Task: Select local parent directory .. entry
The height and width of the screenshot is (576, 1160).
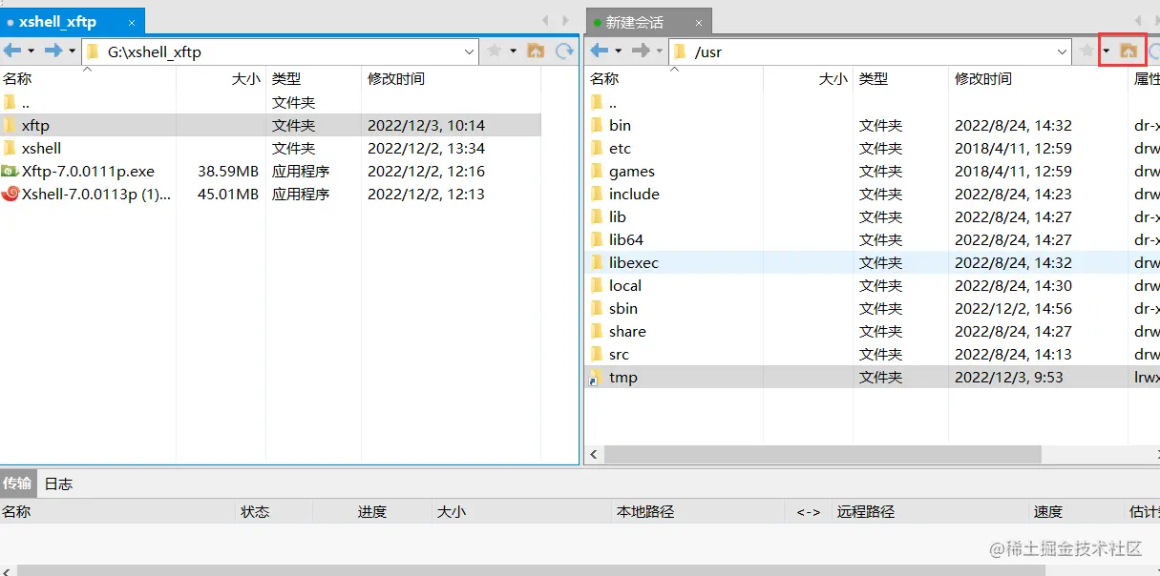Action: 270,102
